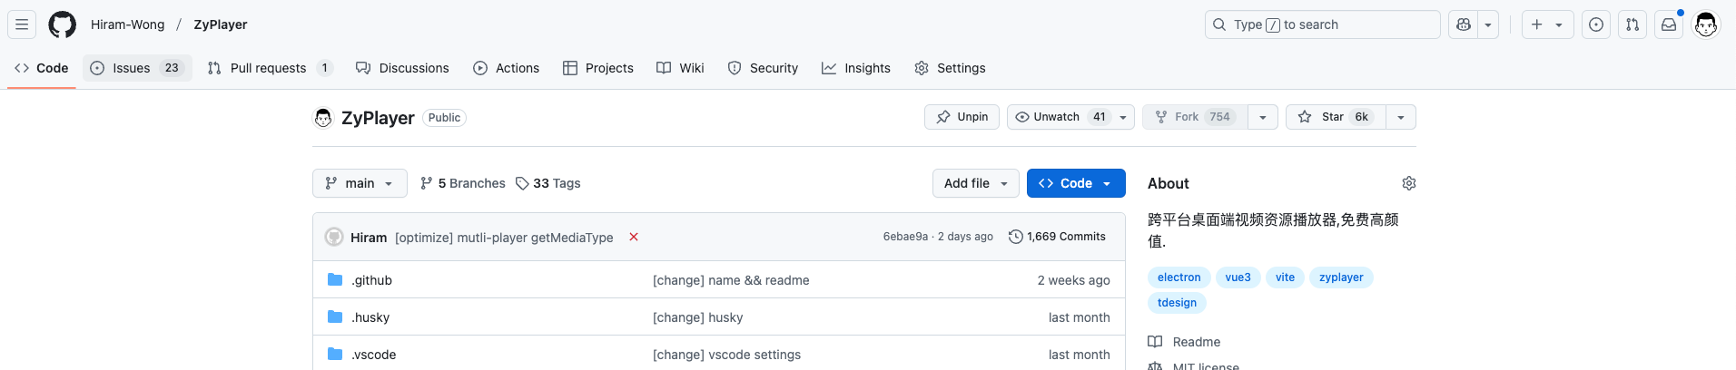Click the Public visibility badge
1736x370 pixels.
pyautogui.click(x=445, y=118)
